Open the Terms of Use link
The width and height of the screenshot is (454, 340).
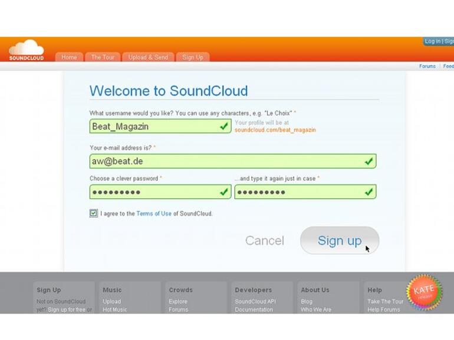point(154,214)
